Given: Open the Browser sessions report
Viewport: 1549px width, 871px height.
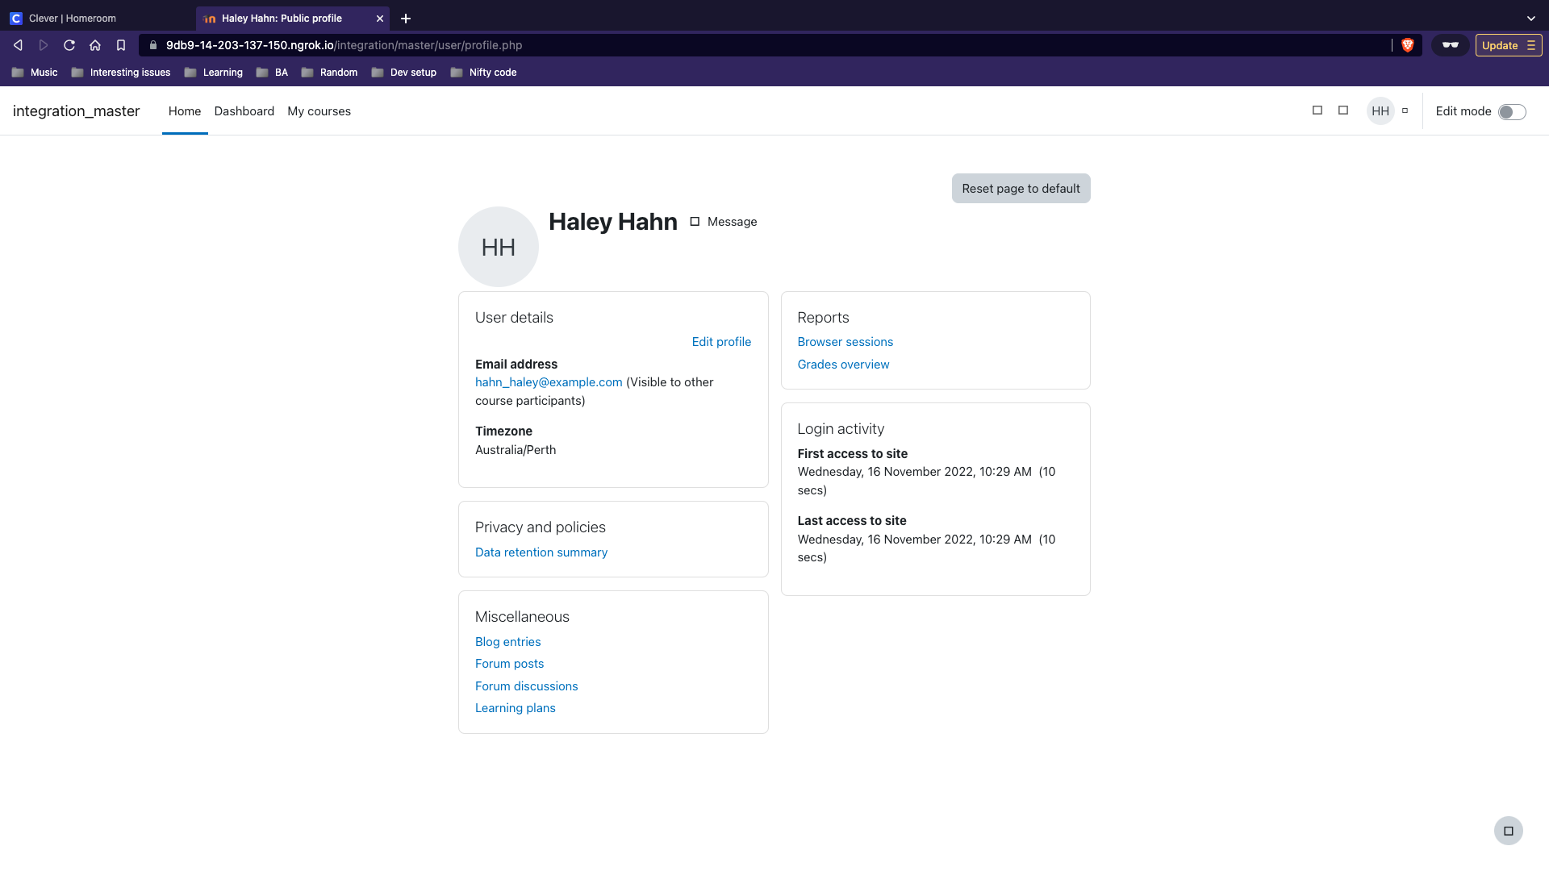Looking at the screenshot, I should 845,342.
